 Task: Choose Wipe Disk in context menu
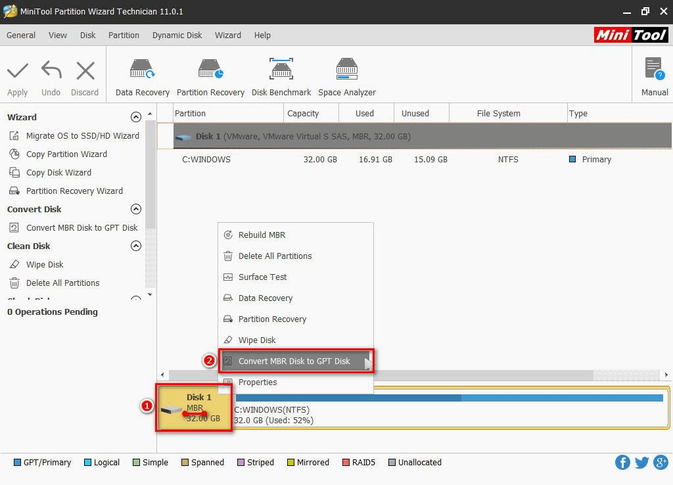coord(296,340)
